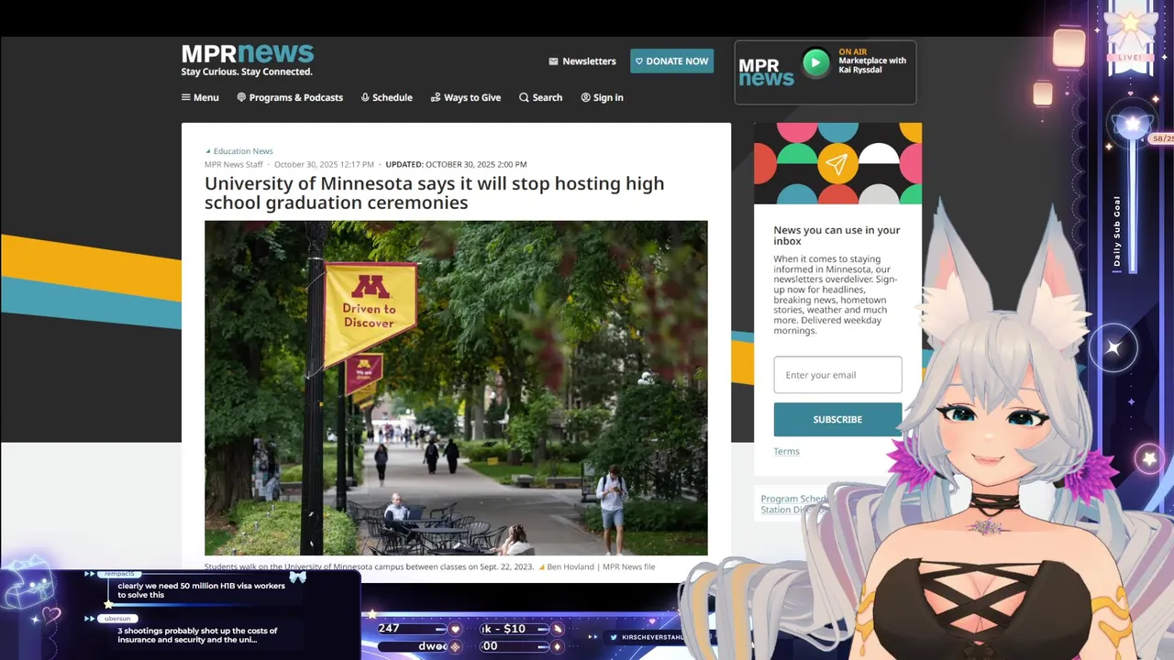Click the paper plane newsletter graphic
The image size is (1174, 660).
(x=836, y=164)
